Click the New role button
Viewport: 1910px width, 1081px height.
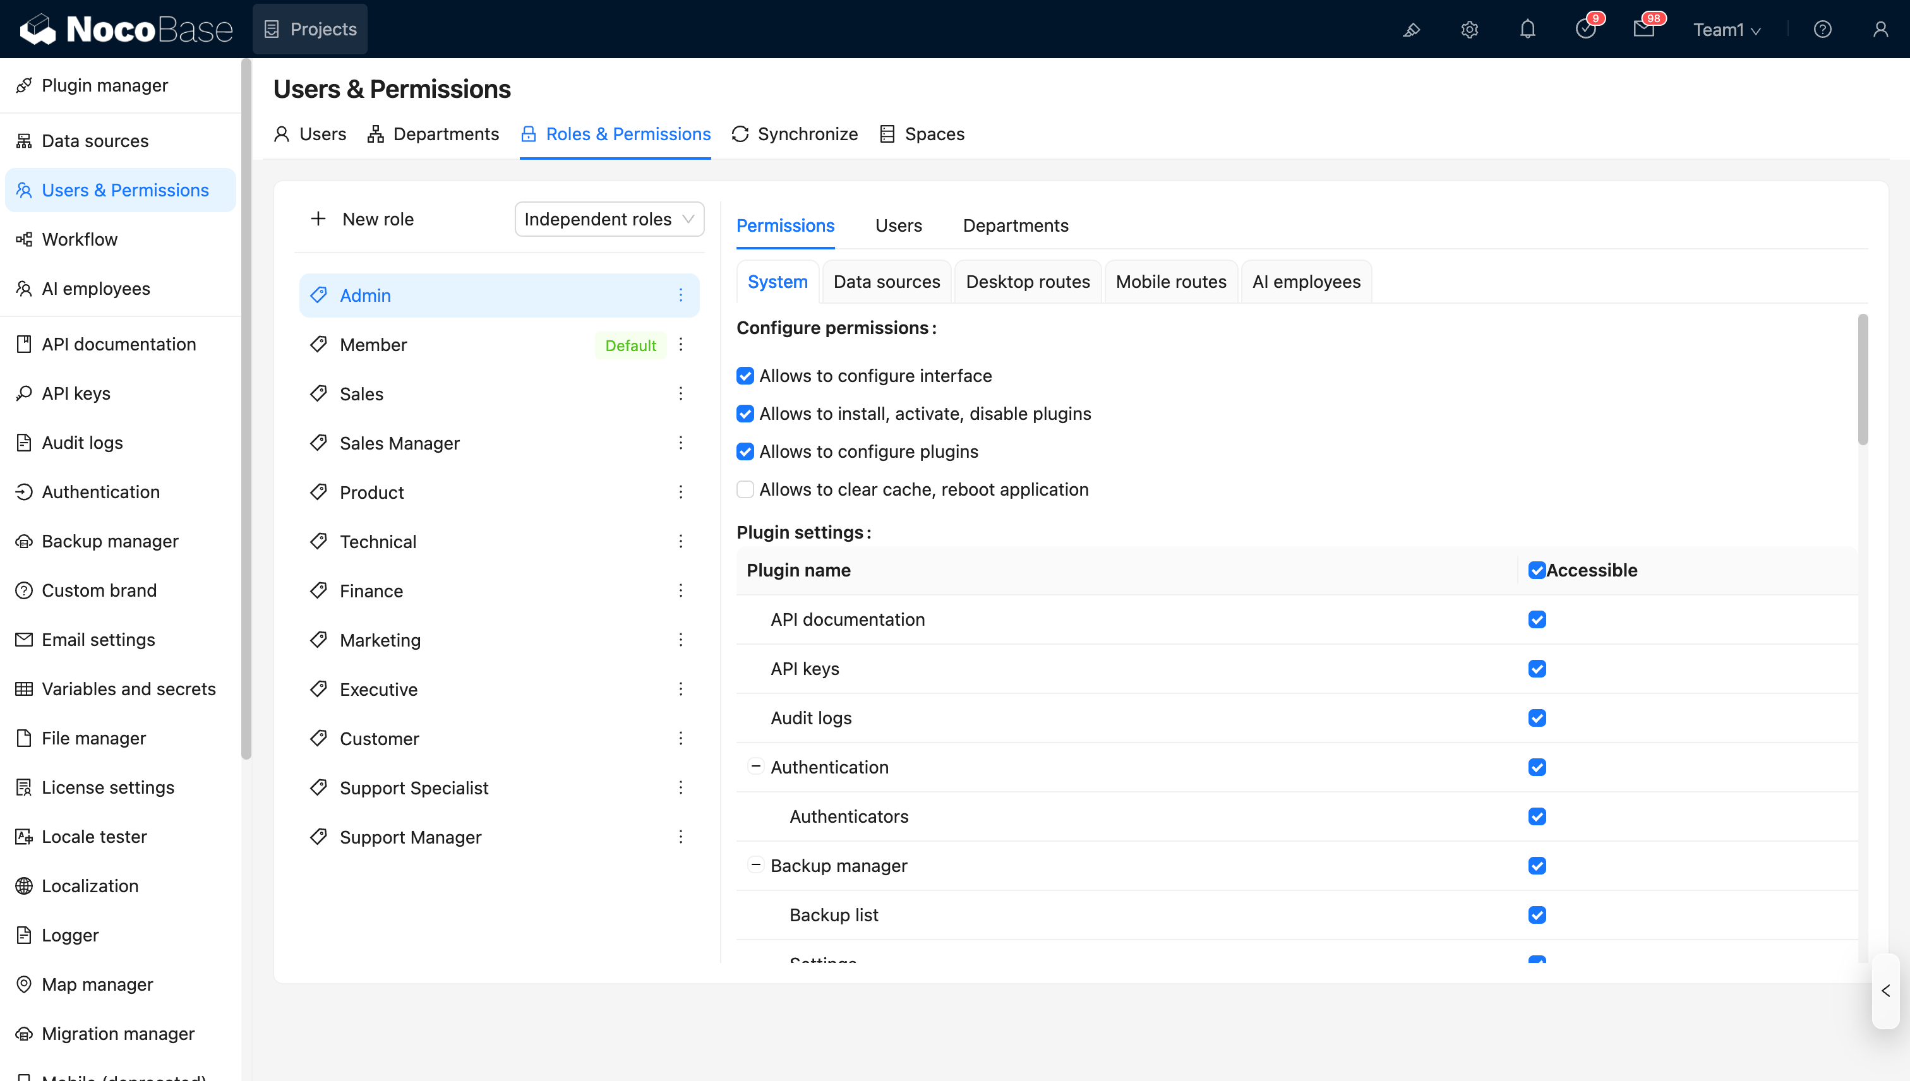[x=362, y=219]
